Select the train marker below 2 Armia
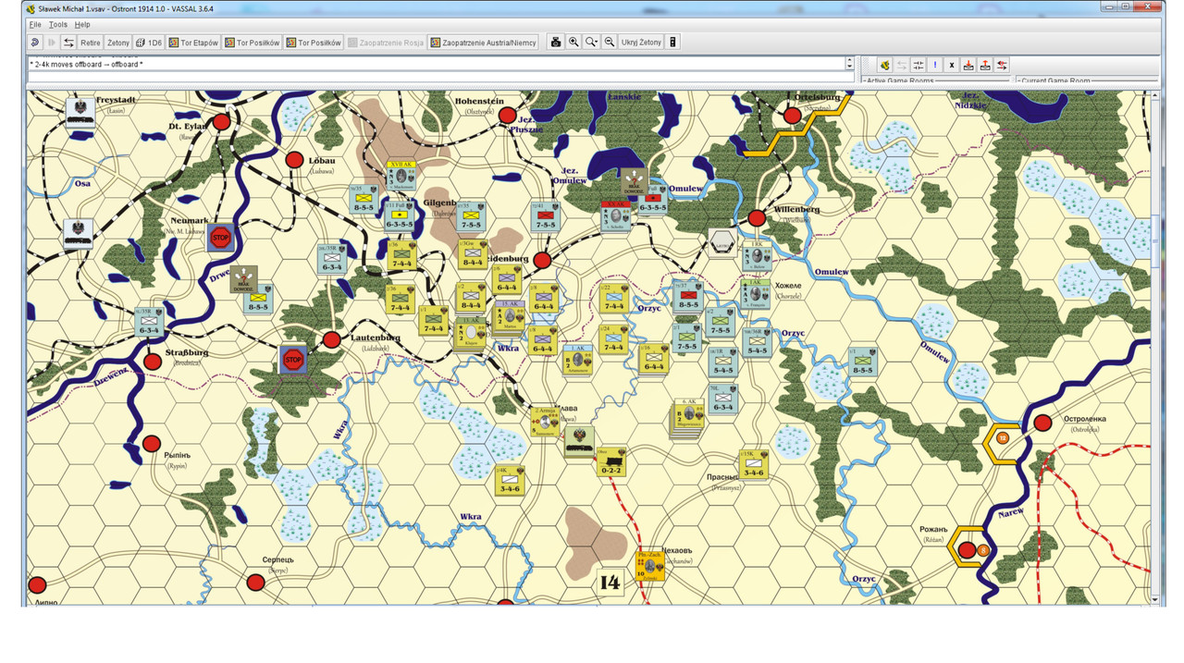Screen dimensions: 1184x663 tap(580, 441)
